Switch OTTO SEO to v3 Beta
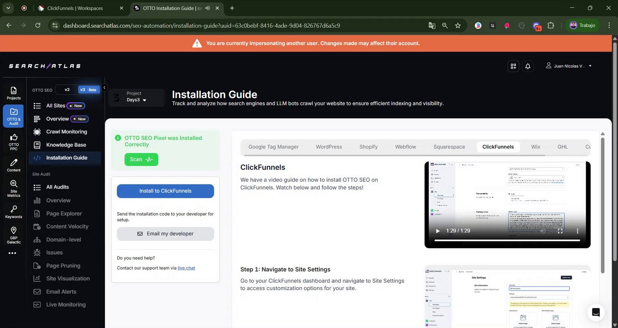The image size is (618, 328). (88, 90)
